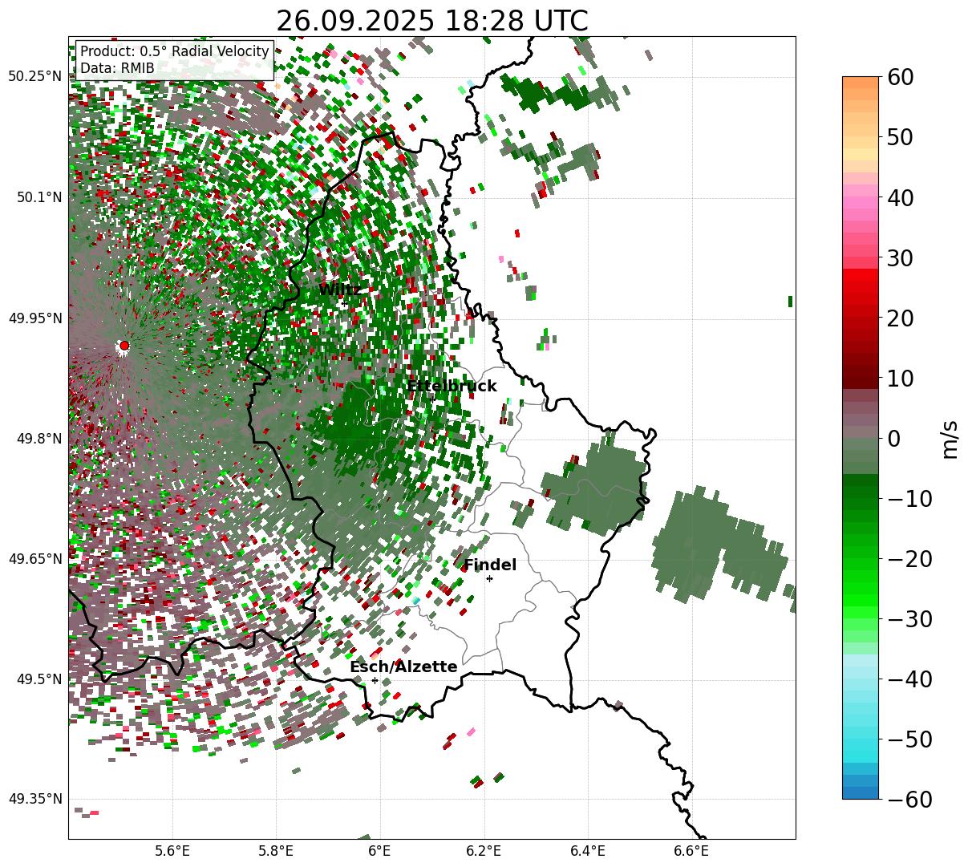The image size is (968, 867).
Task: Click the 6.2°E longitude tick label
Action: tap(484, 851)
